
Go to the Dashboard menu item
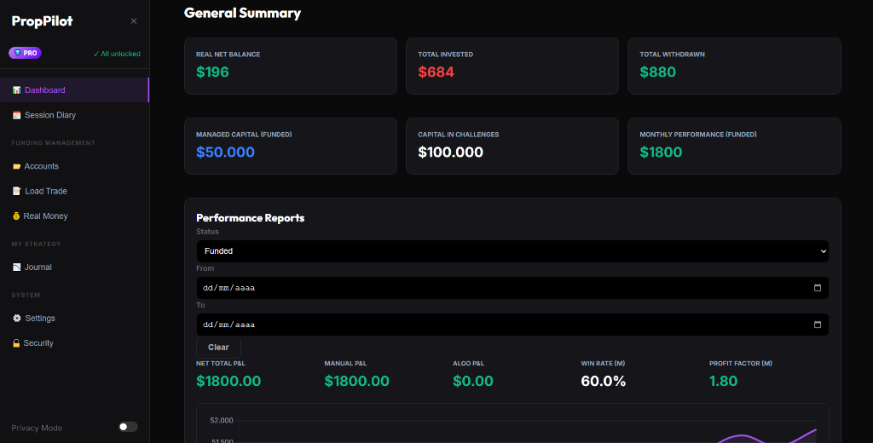point(75,90)
